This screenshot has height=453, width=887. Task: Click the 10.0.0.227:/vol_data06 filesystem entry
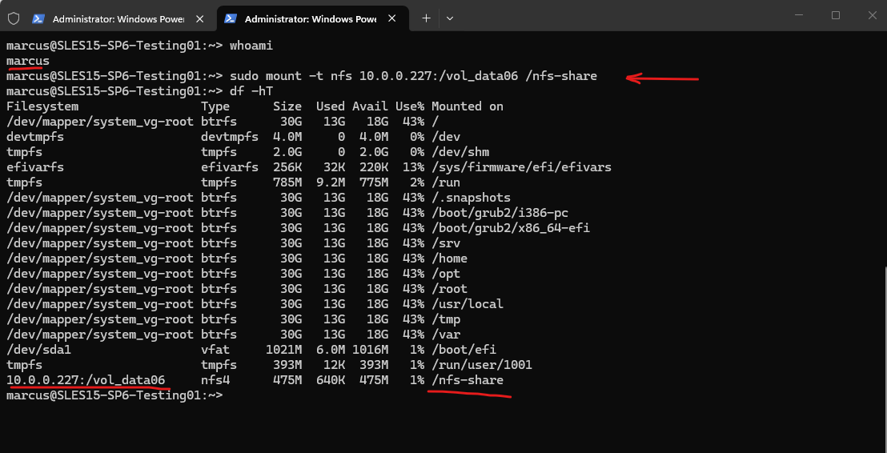point(86,380)
